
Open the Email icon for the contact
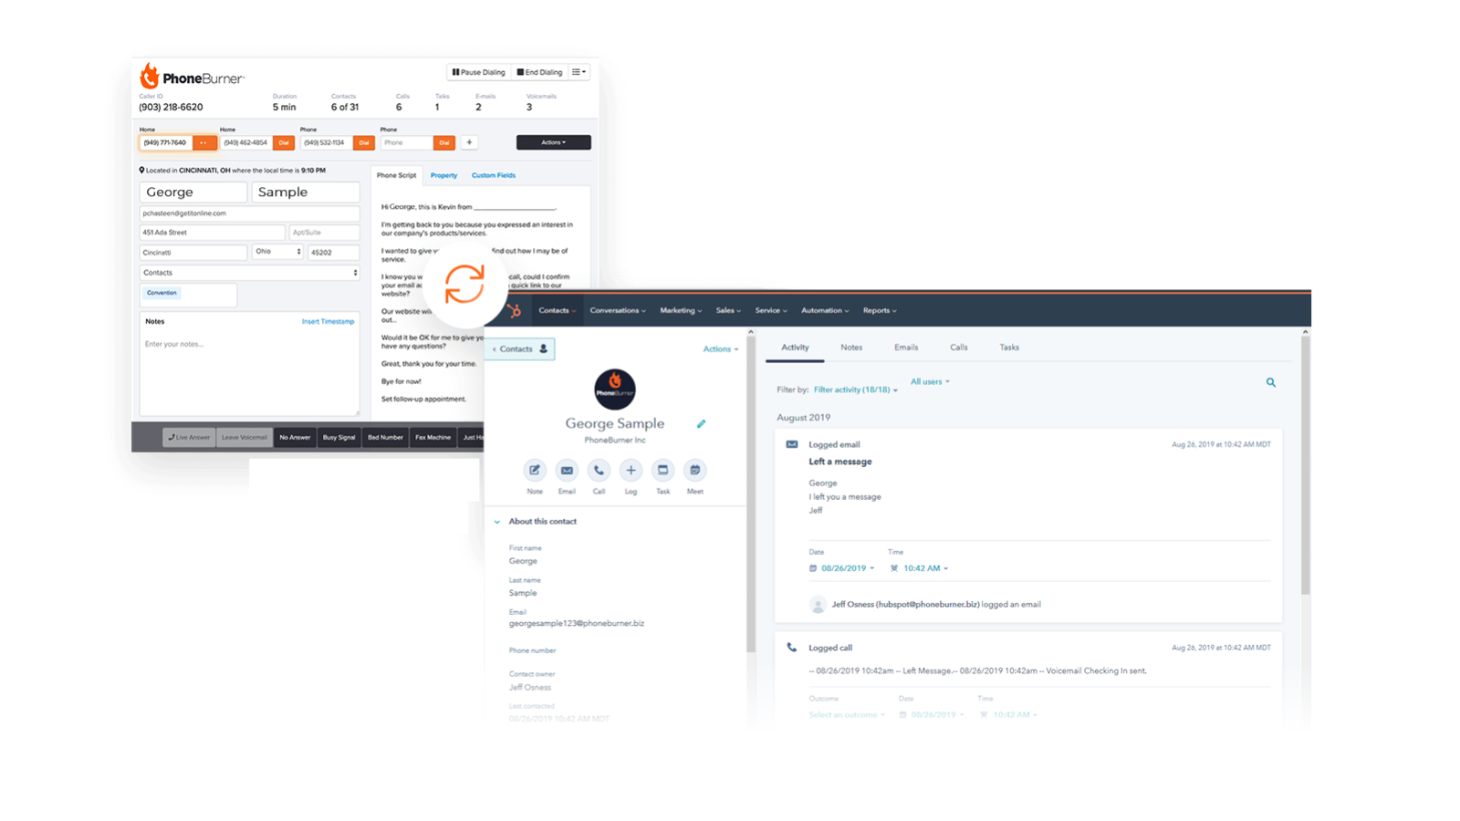tap(567, 472)
